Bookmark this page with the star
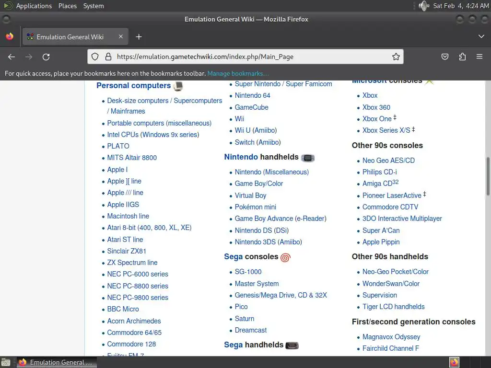This screenshot has height=368, width=491. tap(396, 57)
